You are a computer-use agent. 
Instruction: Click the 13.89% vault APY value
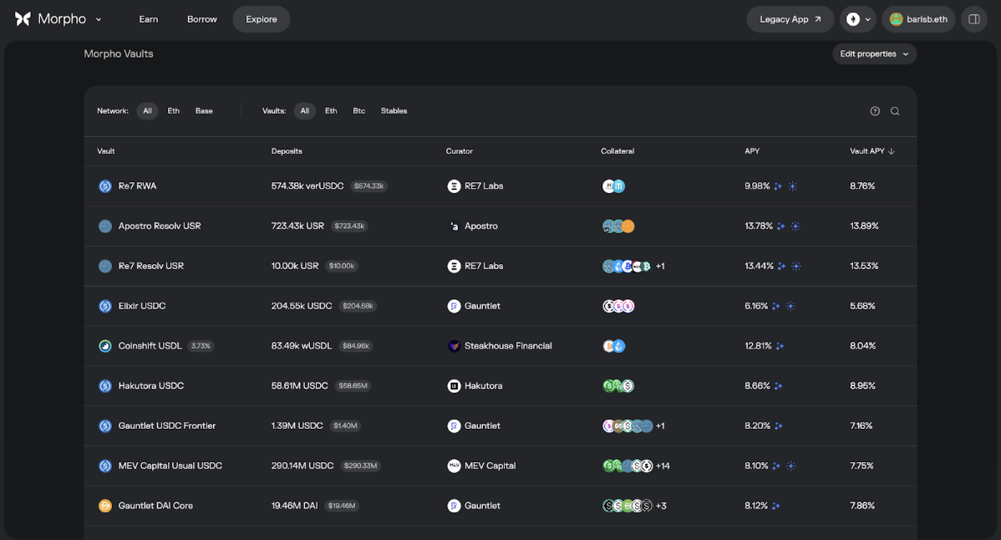pyautogui.click(x=864, y=226)
